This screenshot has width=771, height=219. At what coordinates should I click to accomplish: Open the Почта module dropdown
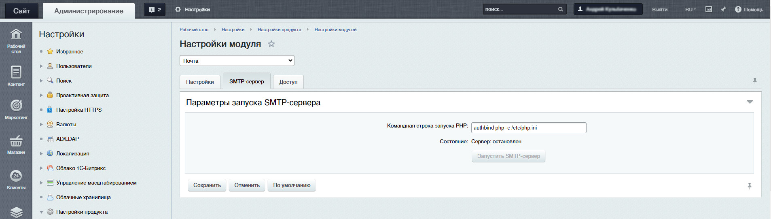(237, 61)
